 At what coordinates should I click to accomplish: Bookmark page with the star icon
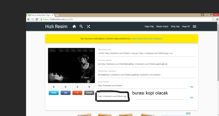click(x=213, y=19)
